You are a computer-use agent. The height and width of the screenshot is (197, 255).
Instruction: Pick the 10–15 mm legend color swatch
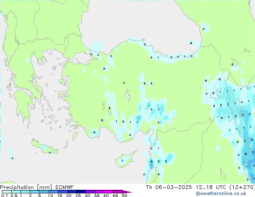click(x=53, y=192)
